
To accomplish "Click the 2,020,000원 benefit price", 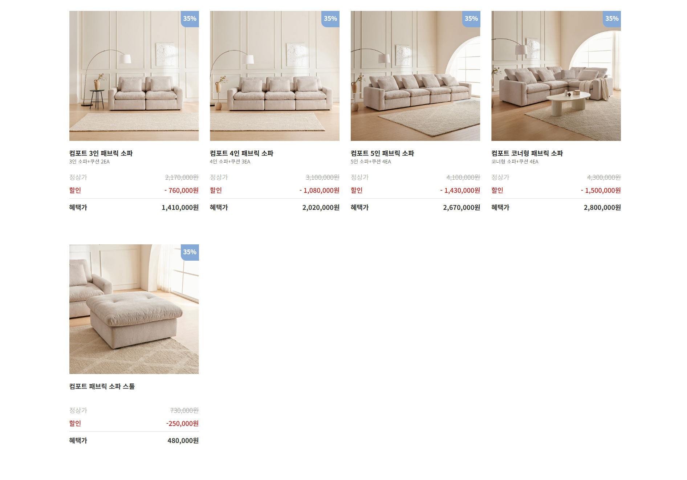I will (x=321, y=207).
